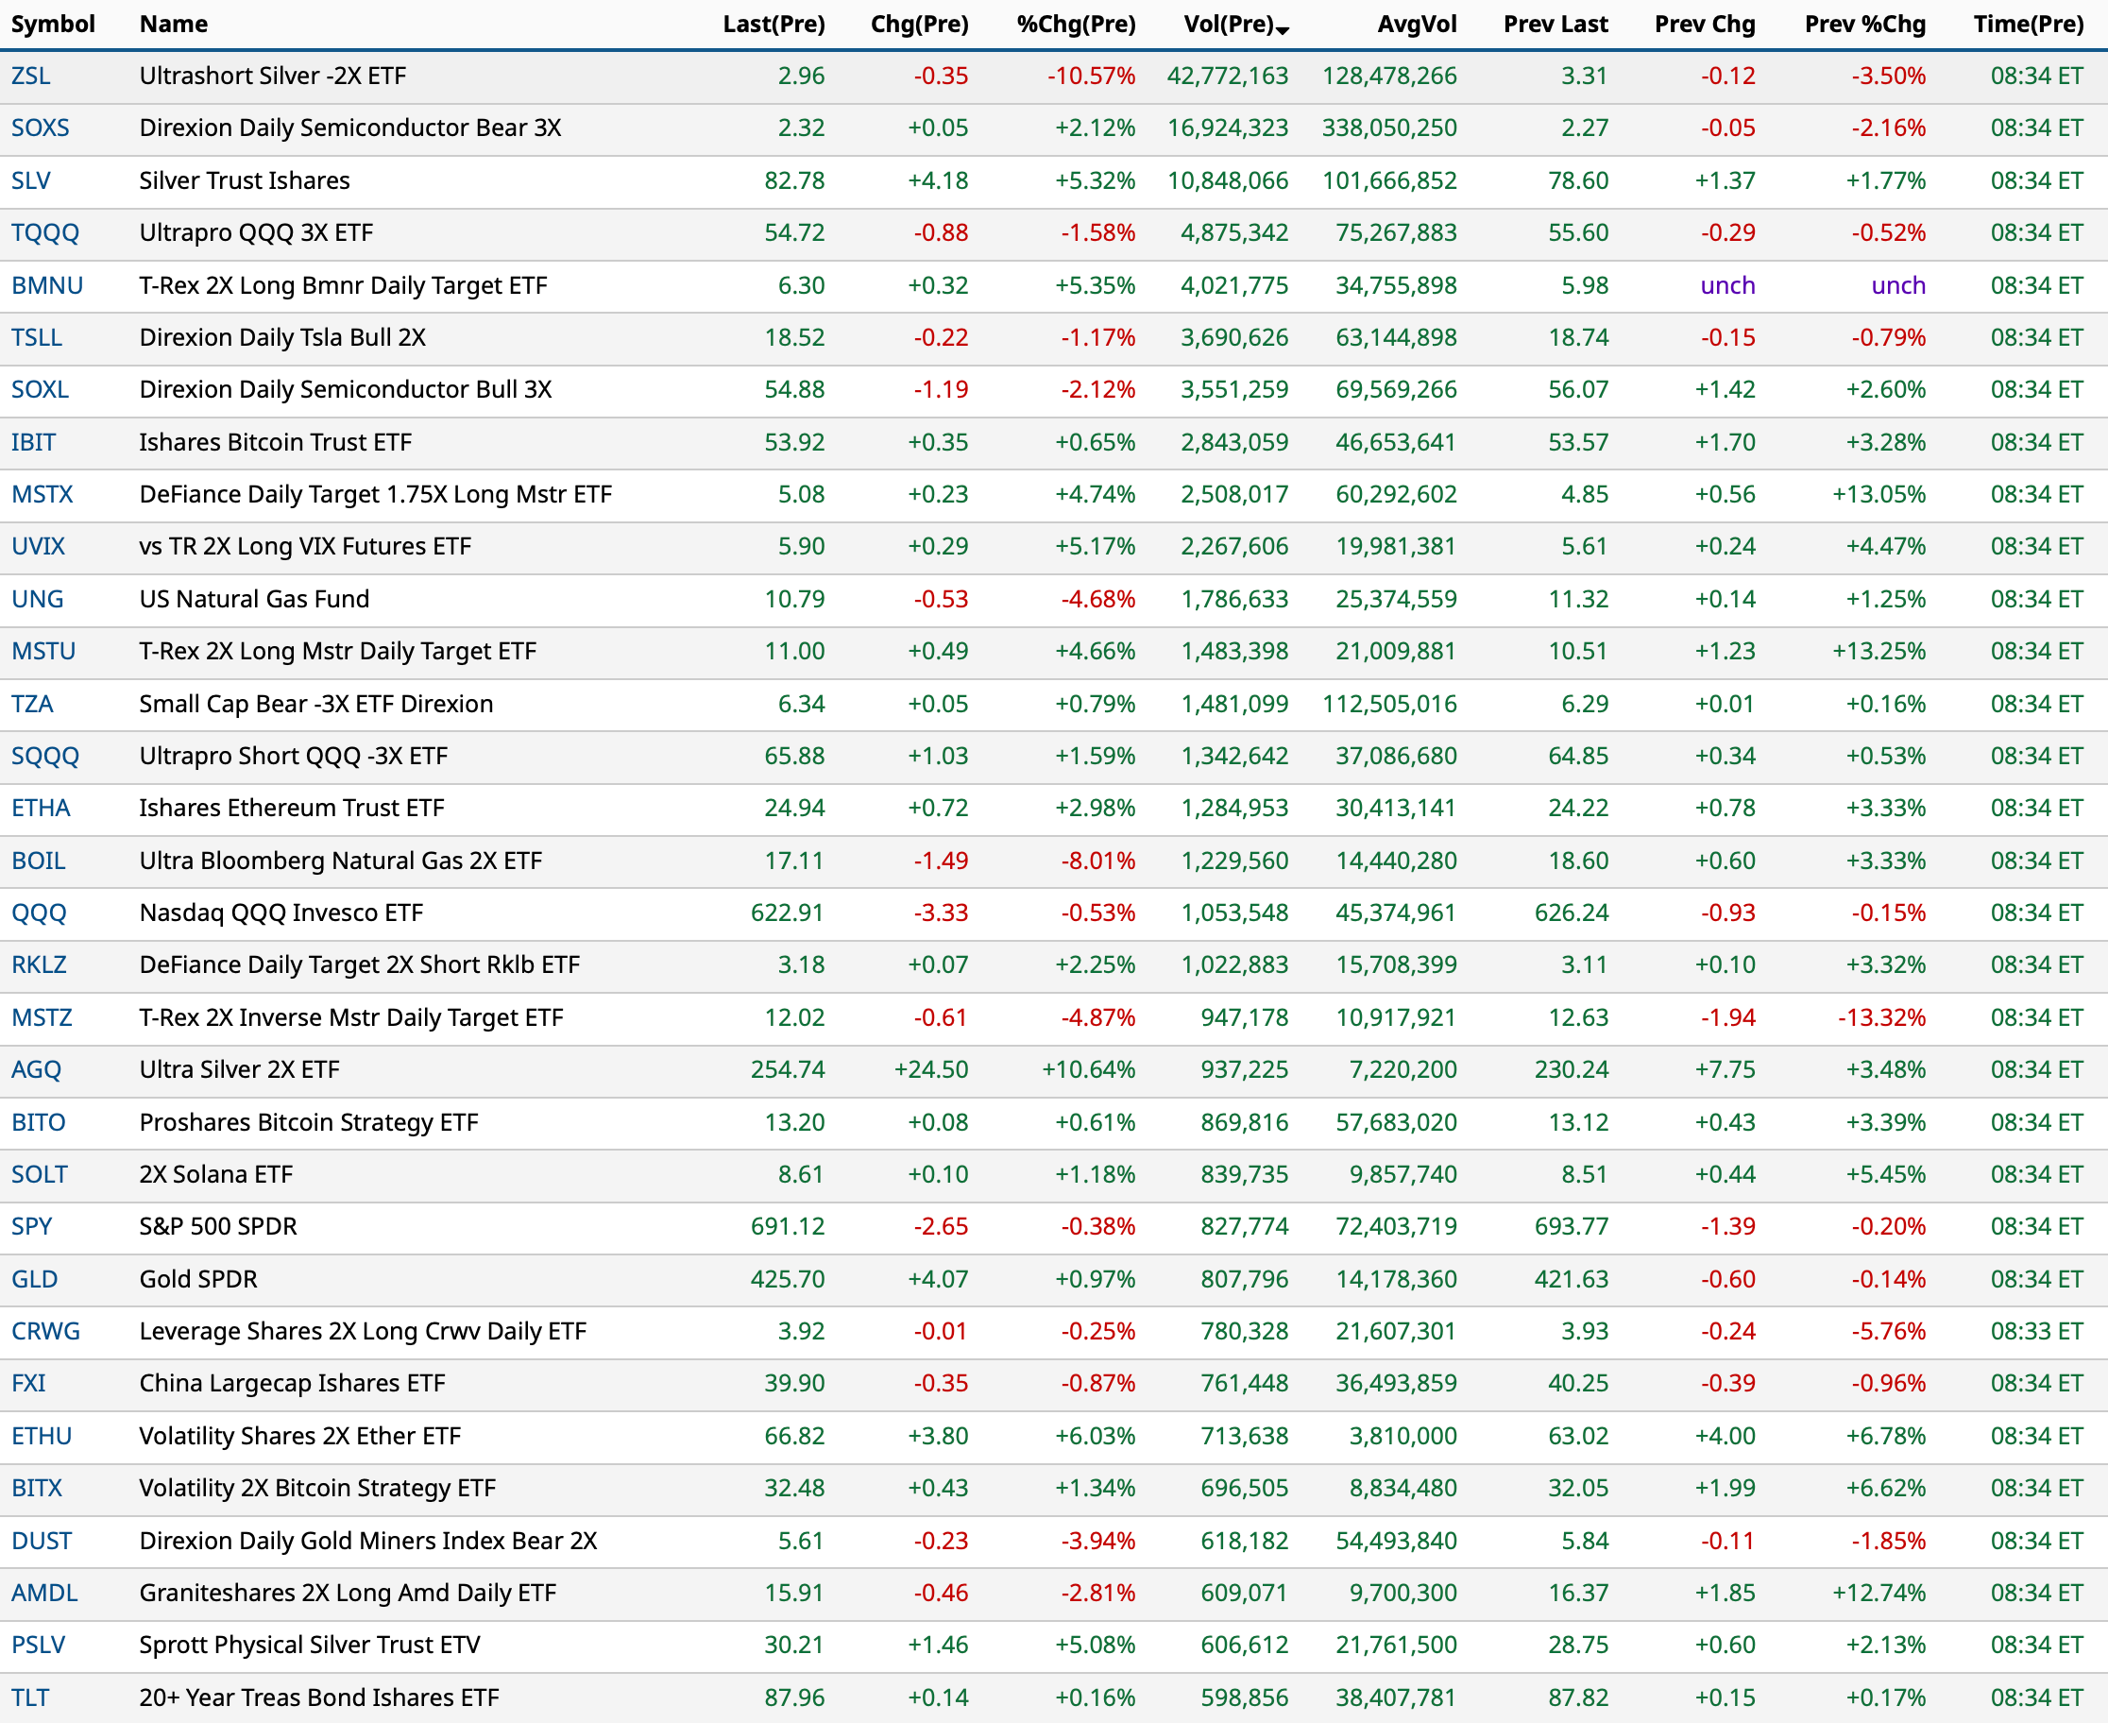Sort by Prev %Chg column header
This screenshot has width=2108, height=1723.
click(1863, 24)
